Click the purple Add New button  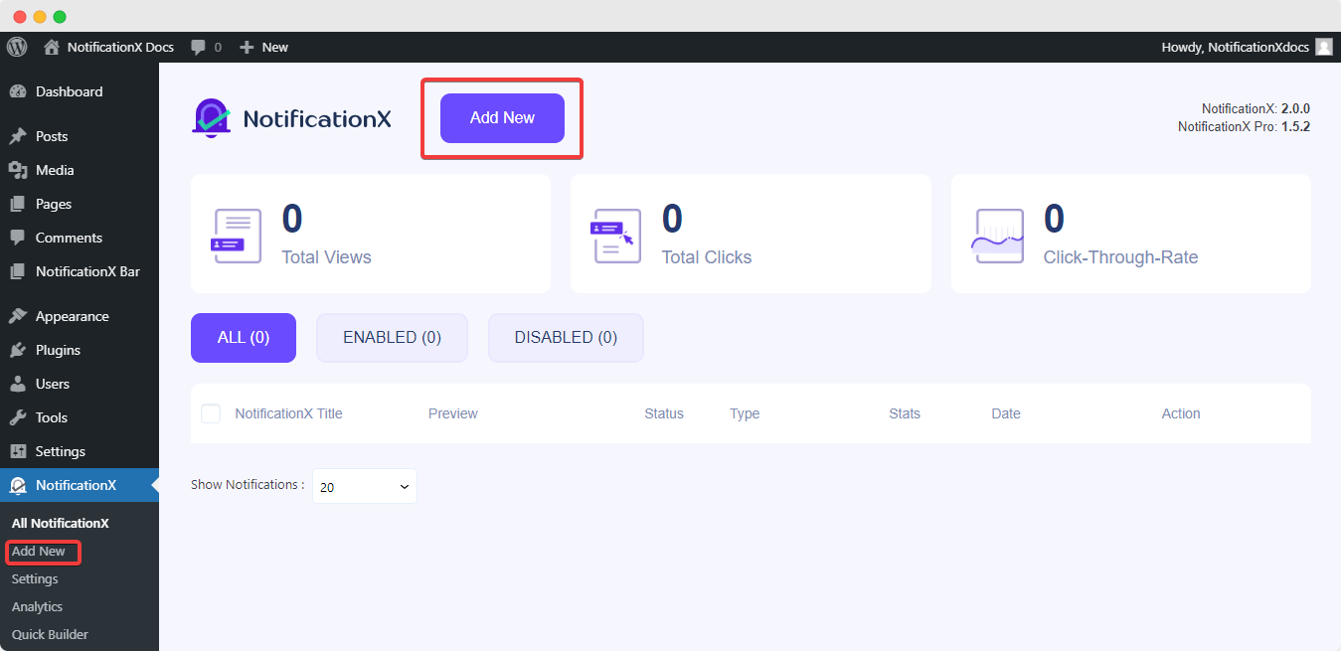(x=502, y=118)
